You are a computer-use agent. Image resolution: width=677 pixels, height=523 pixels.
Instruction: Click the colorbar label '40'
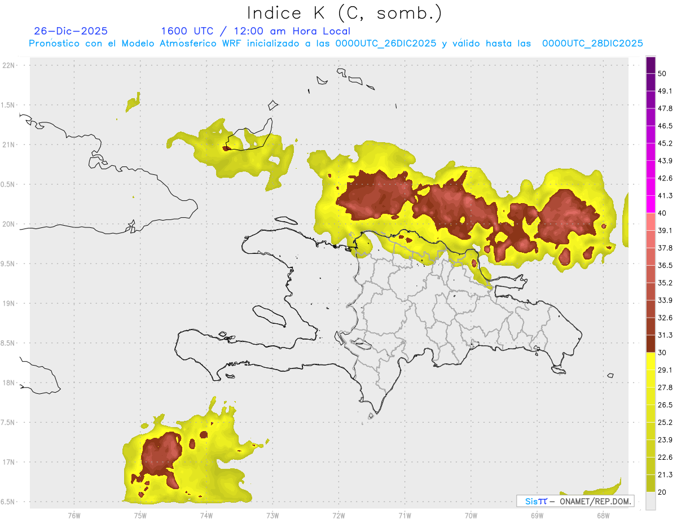tap(663, 213)
